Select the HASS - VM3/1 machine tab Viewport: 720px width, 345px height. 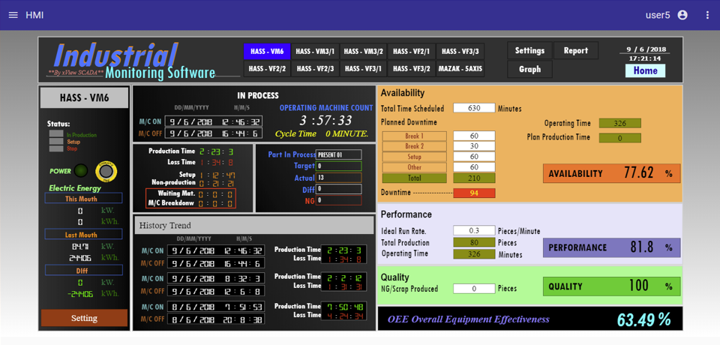[315, 52]
